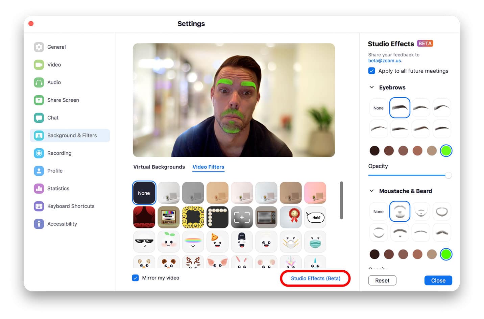Toggle Apply to all future meetings

(x=371, y=71)
